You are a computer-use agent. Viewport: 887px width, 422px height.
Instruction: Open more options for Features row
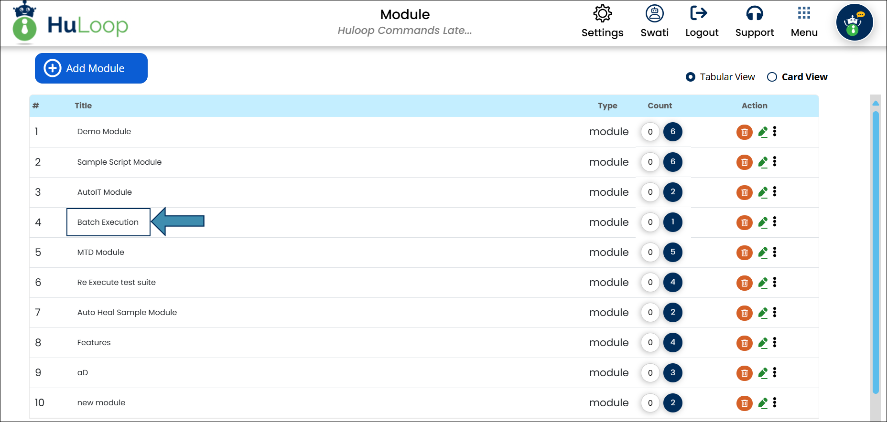775,342
